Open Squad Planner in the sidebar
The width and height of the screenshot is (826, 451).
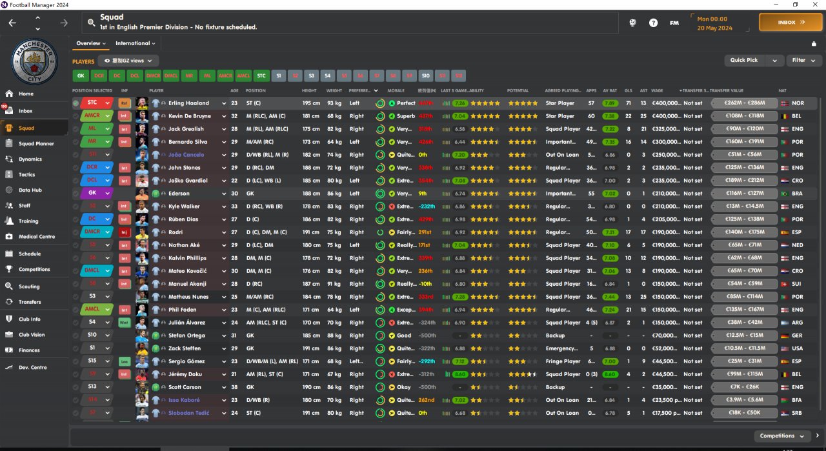(36, 144)
